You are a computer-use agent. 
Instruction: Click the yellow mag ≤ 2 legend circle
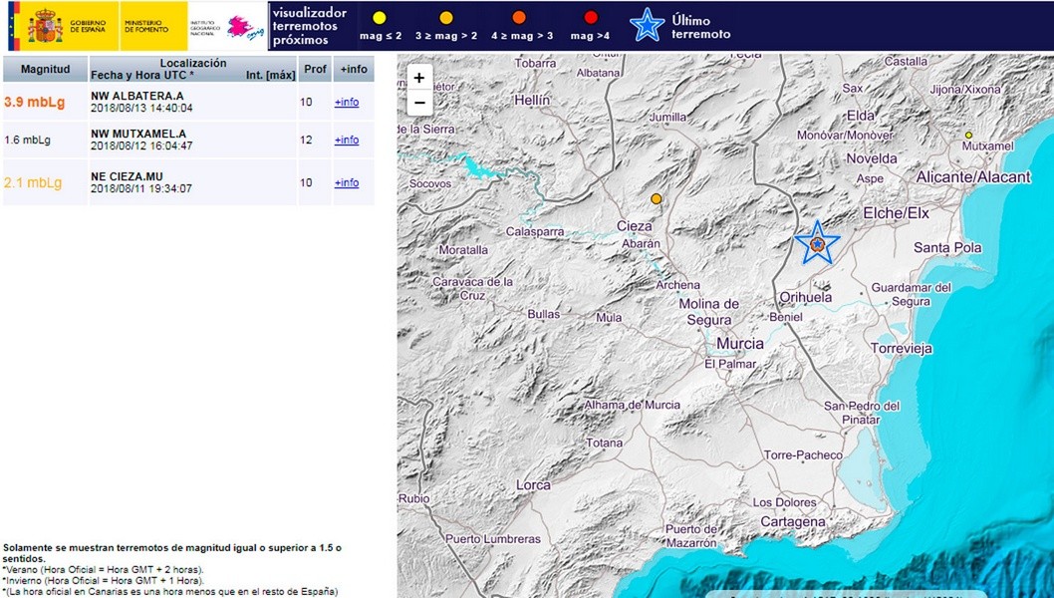tap(380, 18)
